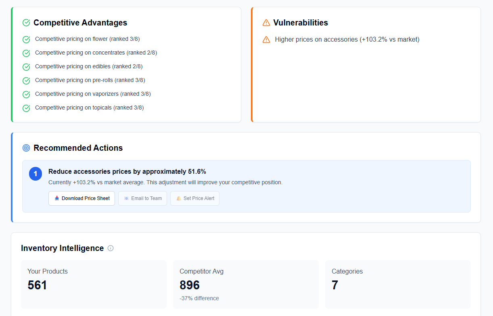Click the concentrates pricing advantage line
The width and height of the screenshot is (493, 316).
point(96,53)
